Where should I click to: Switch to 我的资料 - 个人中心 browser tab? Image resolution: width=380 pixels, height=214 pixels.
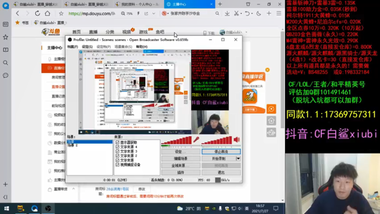[137, 4]
